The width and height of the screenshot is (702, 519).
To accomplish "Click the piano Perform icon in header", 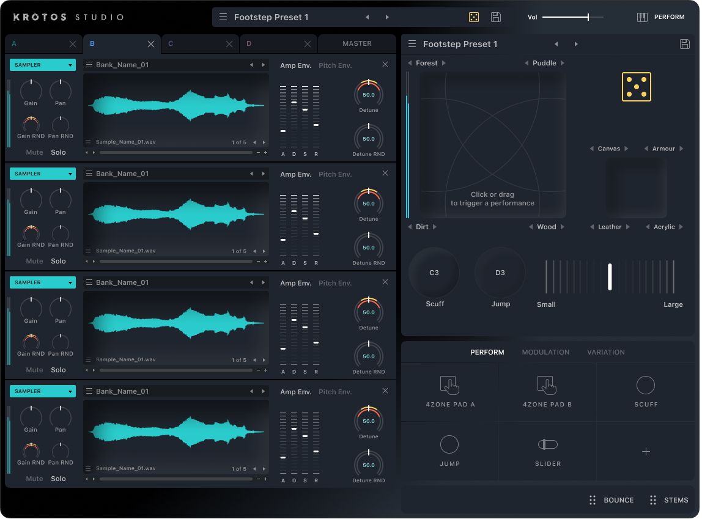I will click(x=642, y=17).
